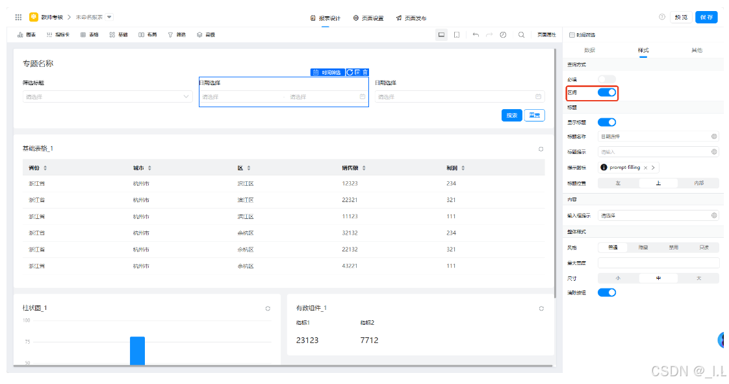Open the search magnifier in toolbar
This screenshot has width=729, height=384.
click(x=521, y=35)
